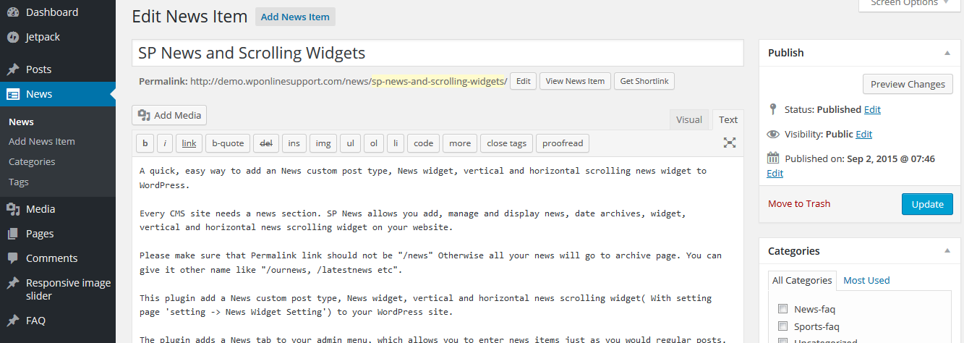
Task: Click the ol list button
Action: point(374,143)
